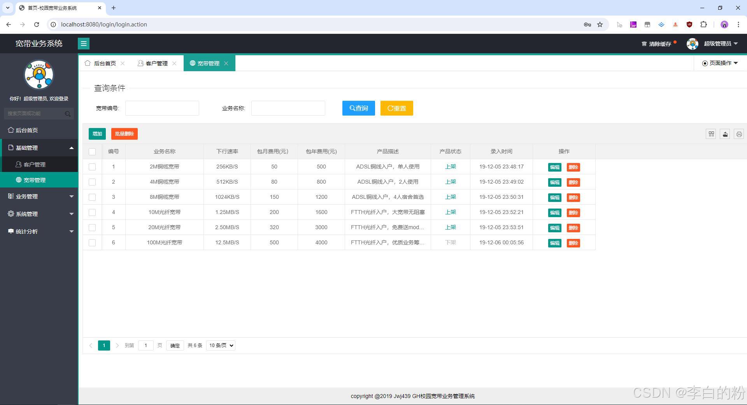Open the column filter grid icon
The width and height of the screenshot is (747, 405).
click(x=711, y=134)
